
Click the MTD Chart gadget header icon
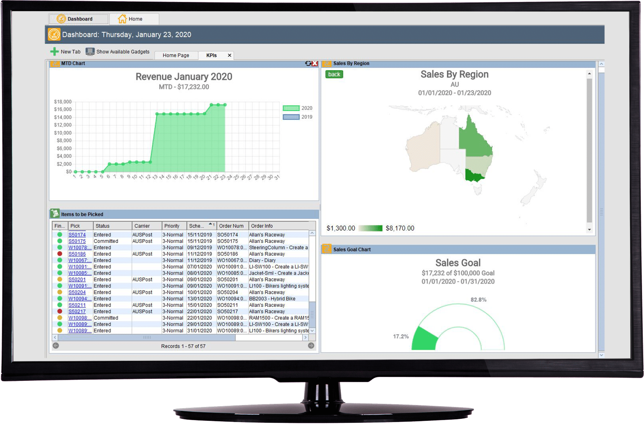pos(55,63)
